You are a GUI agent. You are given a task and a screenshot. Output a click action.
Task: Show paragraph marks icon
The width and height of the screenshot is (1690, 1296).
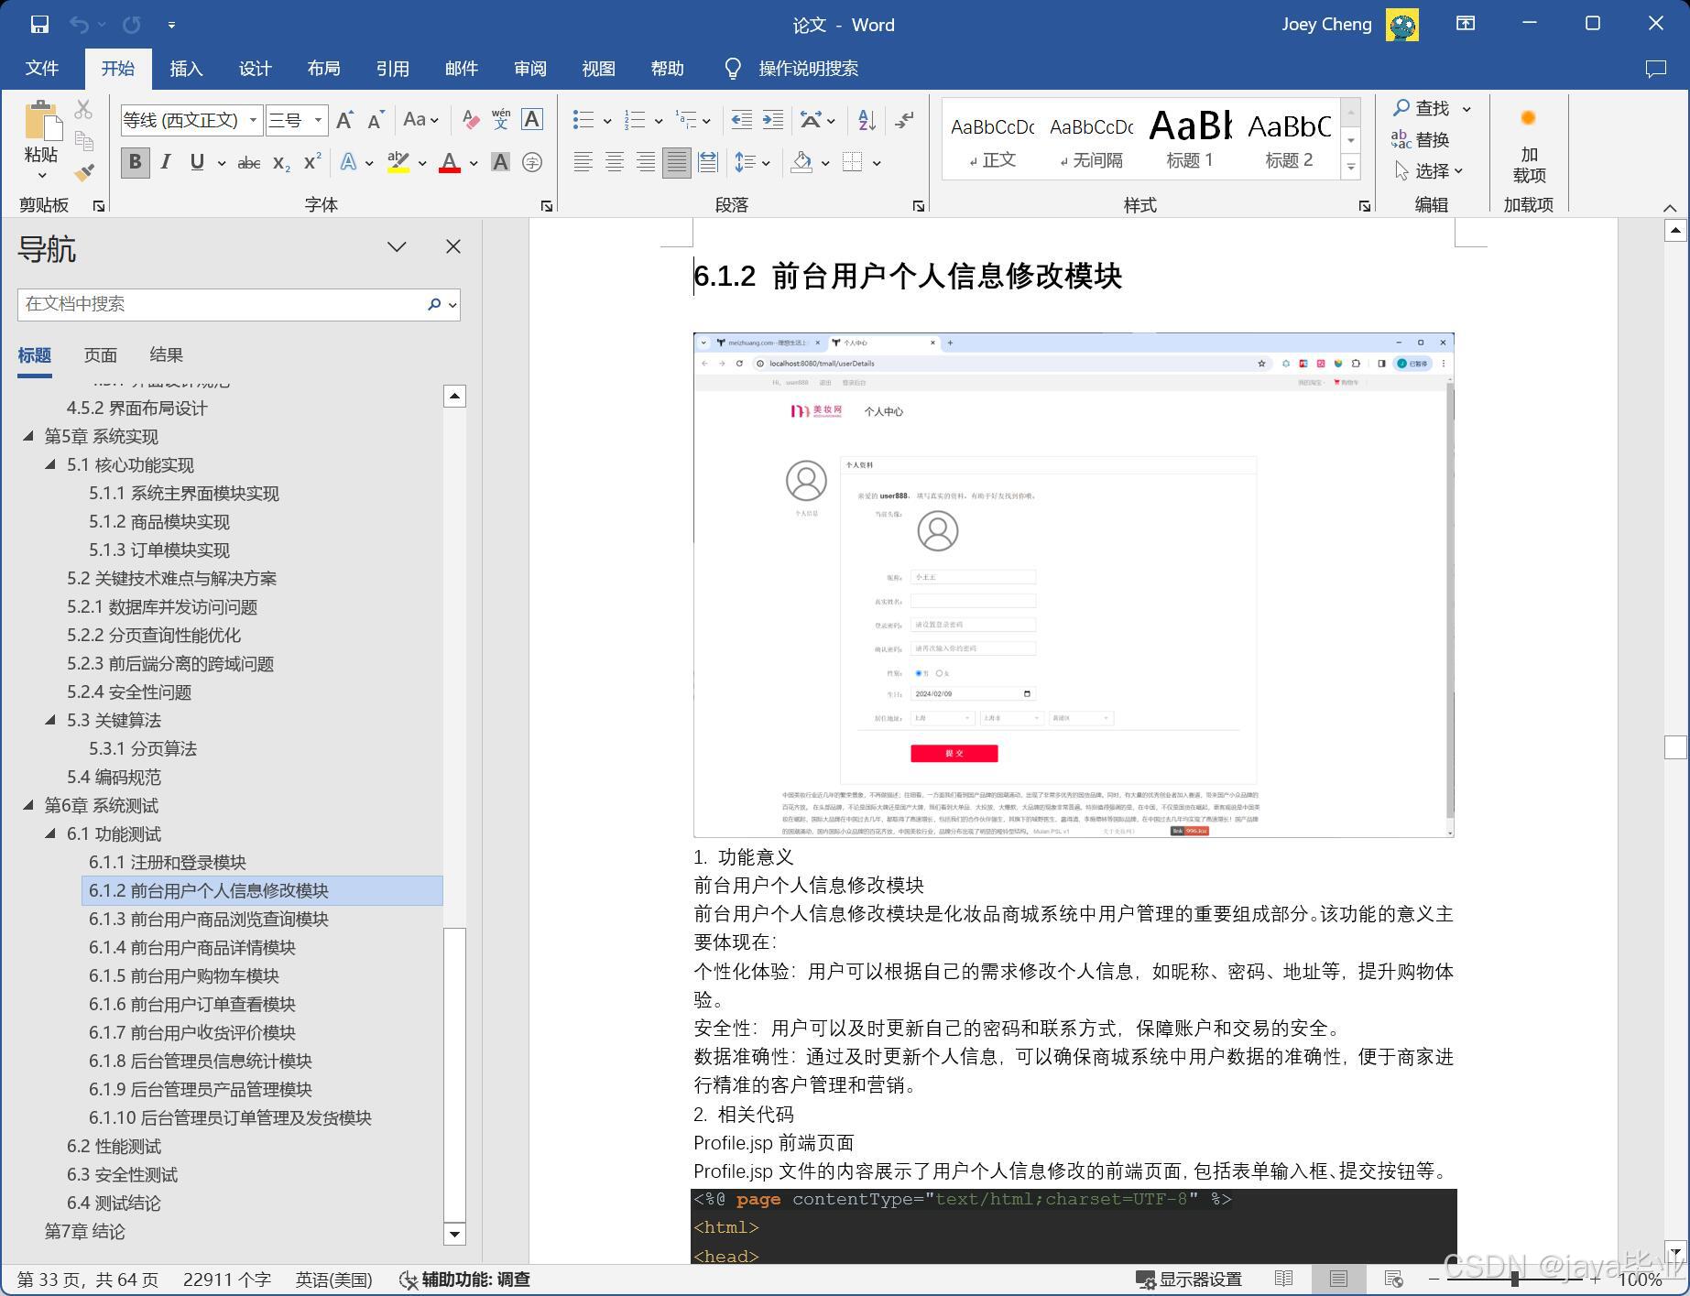point(905,120)
